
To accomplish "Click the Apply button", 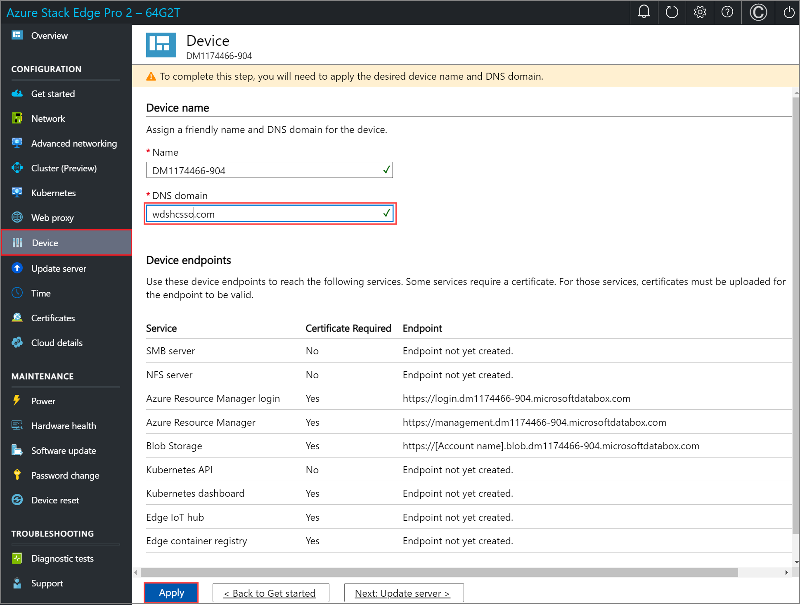I will [173, 592].
